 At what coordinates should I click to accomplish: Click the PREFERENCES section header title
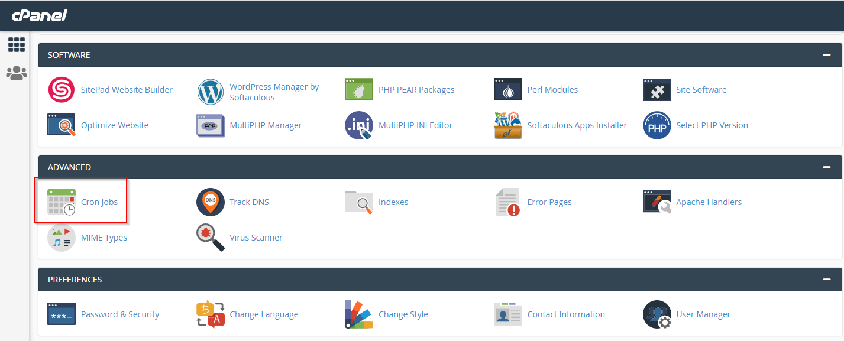[x=75, y=280]
